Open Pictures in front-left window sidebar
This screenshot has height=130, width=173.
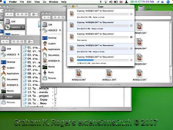pyautogui.click(x=10, y=102)
